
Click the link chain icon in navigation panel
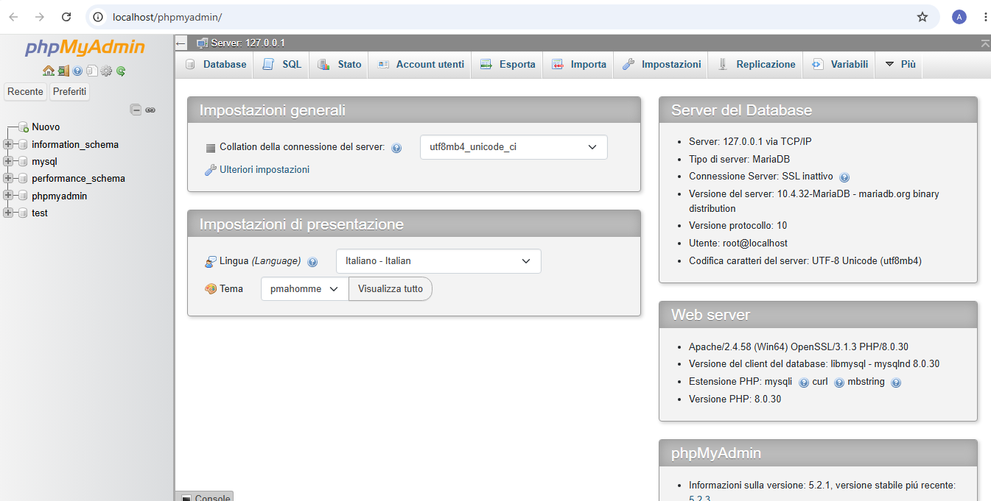tap(150, 110)
